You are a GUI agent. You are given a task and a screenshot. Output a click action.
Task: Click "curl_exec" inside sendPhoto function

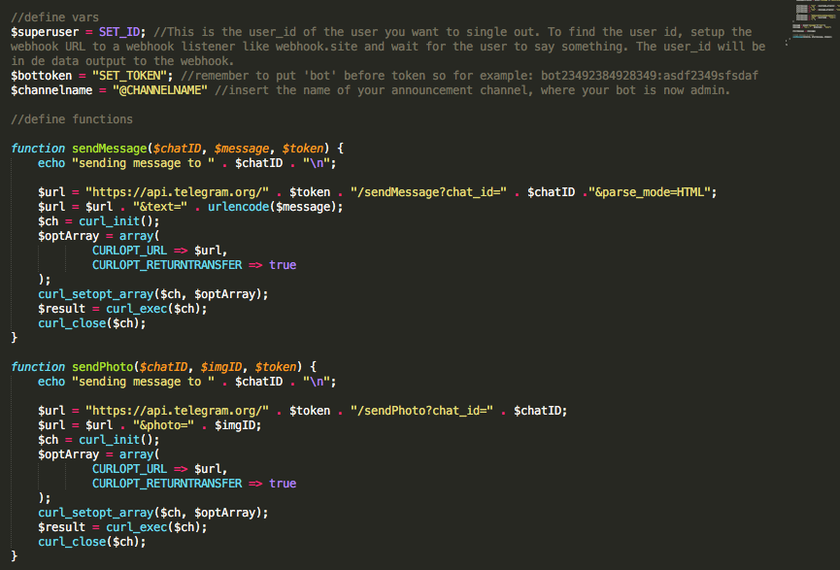click(x=137, y=527)
